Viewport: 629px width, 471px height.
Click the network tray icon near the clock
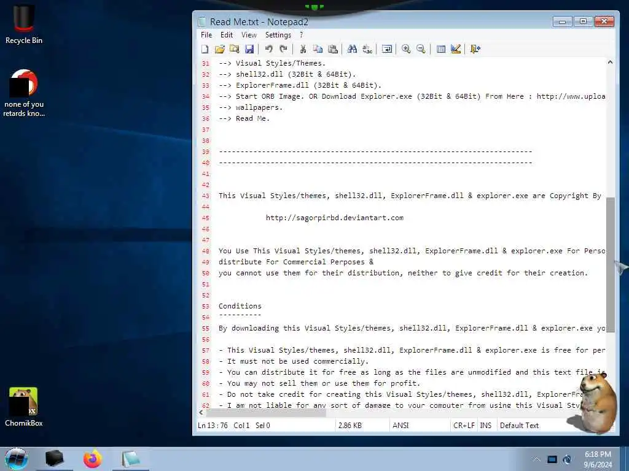[x=567, y=459]
